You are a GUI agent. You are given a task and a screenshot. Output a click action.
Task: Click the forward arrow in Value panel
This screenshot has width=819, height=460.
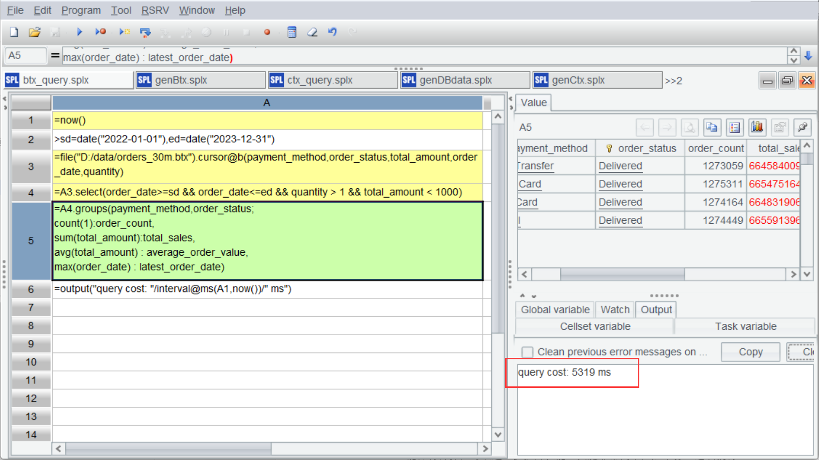pyautogui.click(x=667, y=127)
